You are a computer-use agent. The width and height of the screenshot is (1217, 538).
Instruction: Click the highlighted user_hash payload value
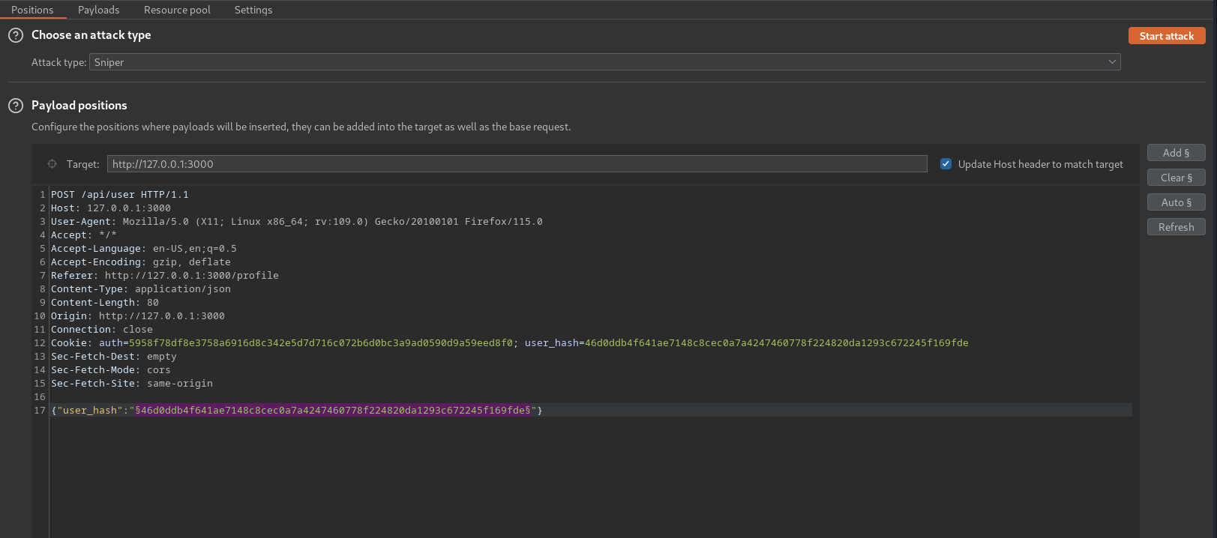click(333, 411)
